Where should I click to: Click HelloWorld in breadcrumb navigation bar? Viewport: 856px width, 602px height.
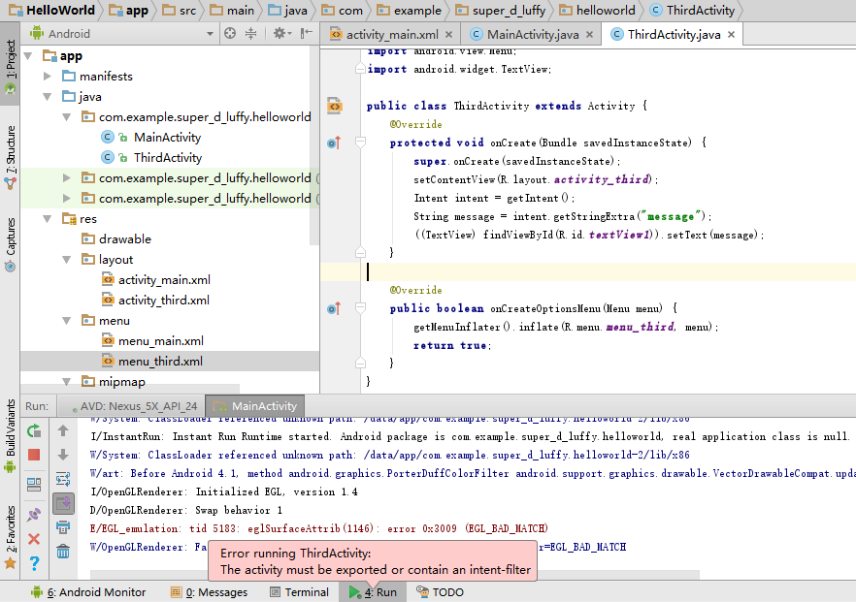click(x=52, y=11)
